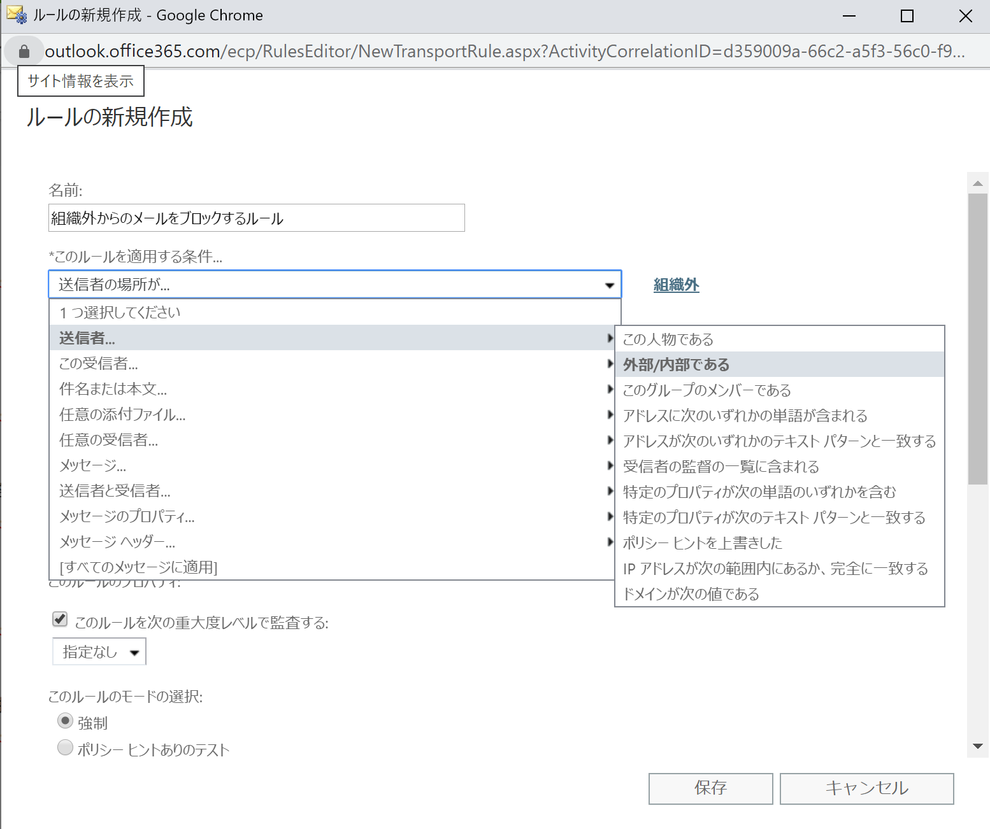Select メッセージのプロパティ... menu entry
The width and height of the screenshot is (990, 829).
tap(332, 516)
